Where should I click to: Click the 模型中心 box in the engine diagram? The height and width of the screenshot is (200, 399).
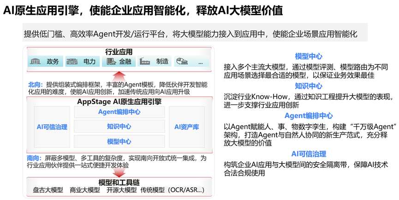(x=119, y=141)
